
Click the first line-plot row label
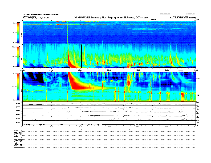tap(18, 103)
